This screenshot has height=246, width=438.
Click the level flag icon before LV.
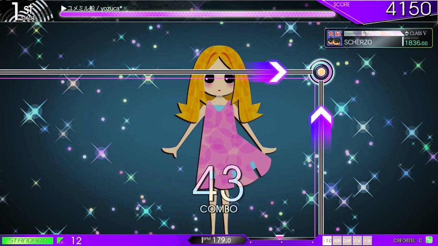click(60, 241)
